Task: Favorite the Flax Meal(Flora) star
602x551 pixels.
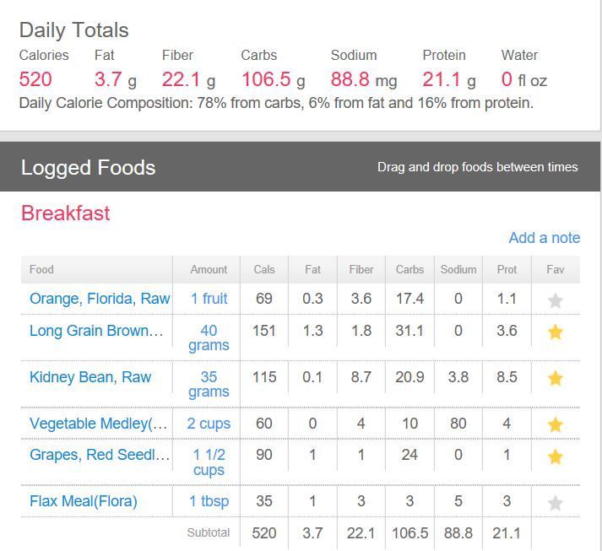Action: pos(555,503)
